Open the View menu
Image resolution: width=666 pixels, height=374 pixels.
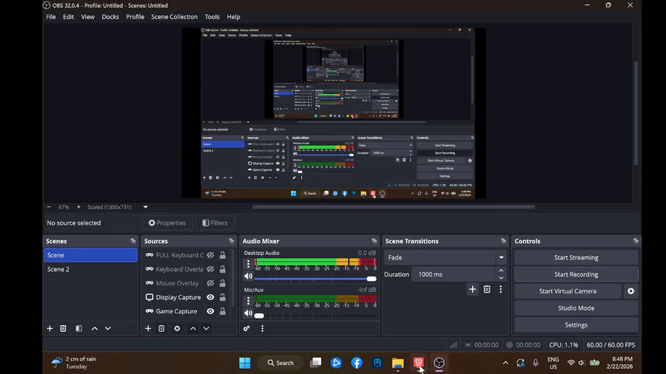tap(88, 17)
